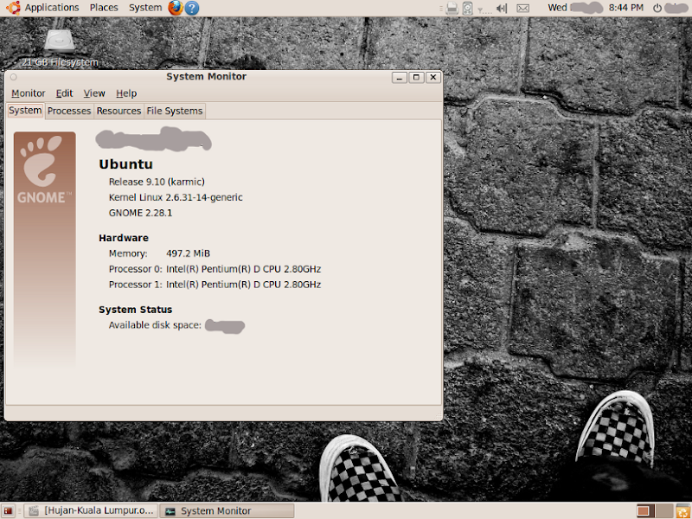The image size is (692, 519).
Task: Click 'Kernel Linux 2.6.31-14-generic' text
Action: click(x=176, y=197)
